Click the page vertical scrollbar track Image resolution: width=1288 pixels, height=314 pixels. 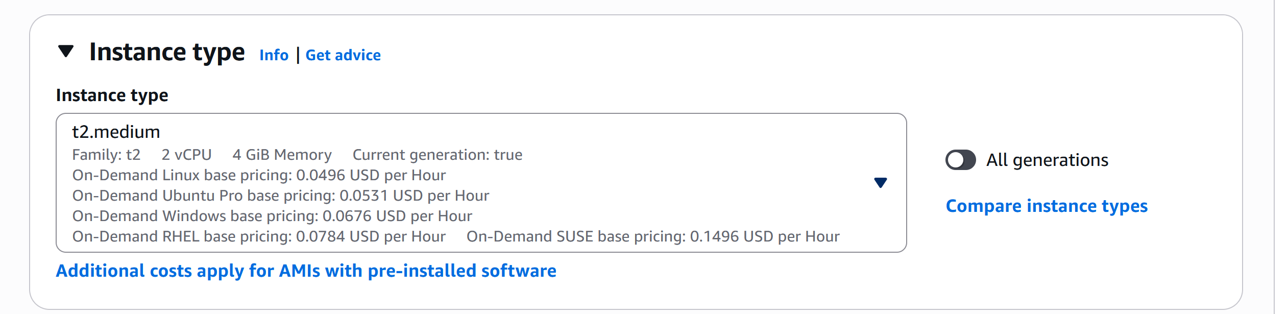[1281, 157]
